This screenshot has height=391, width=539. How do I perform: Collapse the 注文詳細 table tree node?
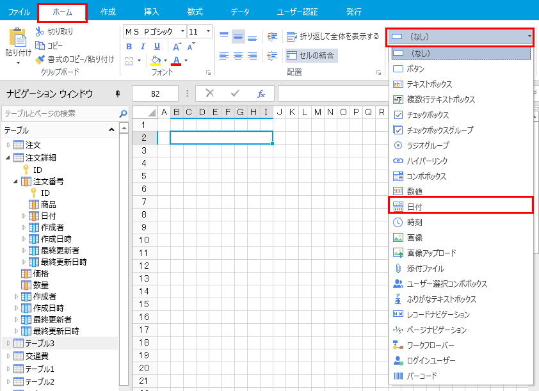[x=8, y=157]
